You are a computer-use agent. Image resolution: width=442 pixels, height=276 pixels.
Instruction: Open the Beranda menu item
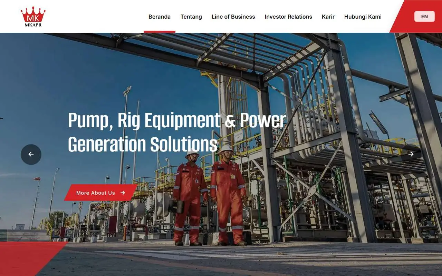click(160, 17)
